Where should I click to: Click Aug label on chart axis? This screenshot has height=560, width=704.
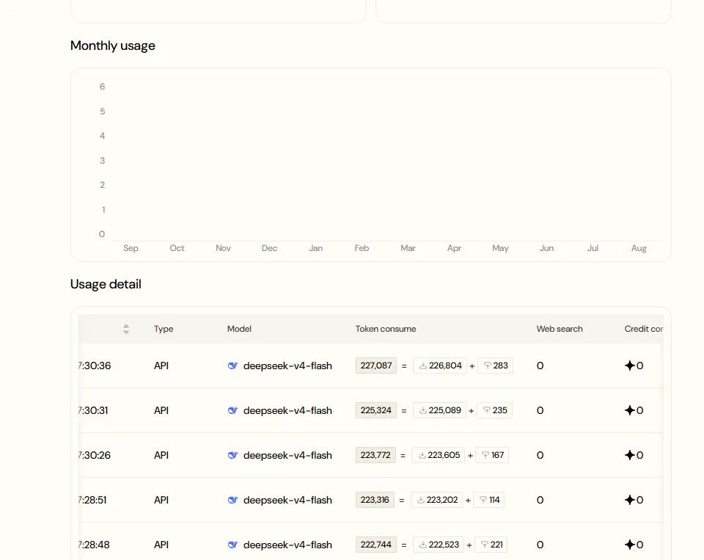click(x=639, y=248)
